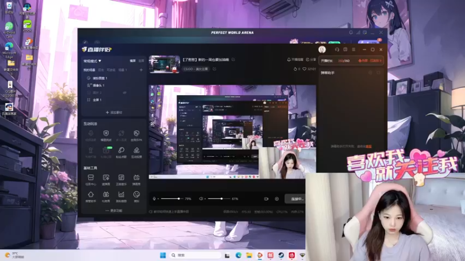Click the 分享 share button
The image size is (465, 261).
tap(311, 60)
